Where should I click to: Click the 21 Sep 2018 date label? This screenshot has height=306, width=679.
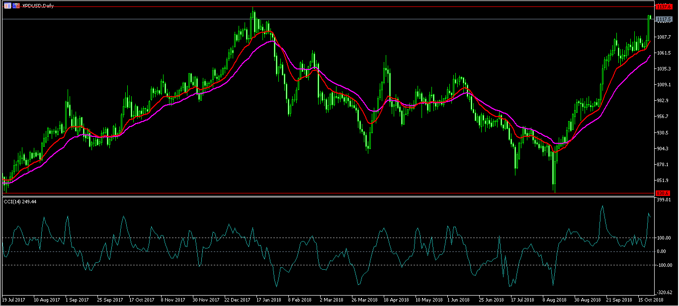pos(619,300)
